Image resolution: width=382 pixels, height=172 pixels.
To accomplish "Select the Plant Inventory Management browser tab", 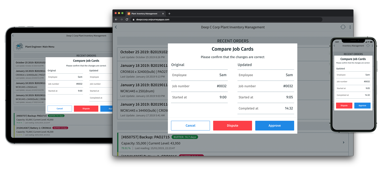I will click(x=144, y=14).
